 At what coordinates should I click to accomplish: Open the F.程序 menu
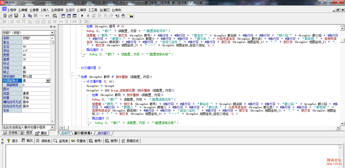pyautogui.click(x=12, y=10)
